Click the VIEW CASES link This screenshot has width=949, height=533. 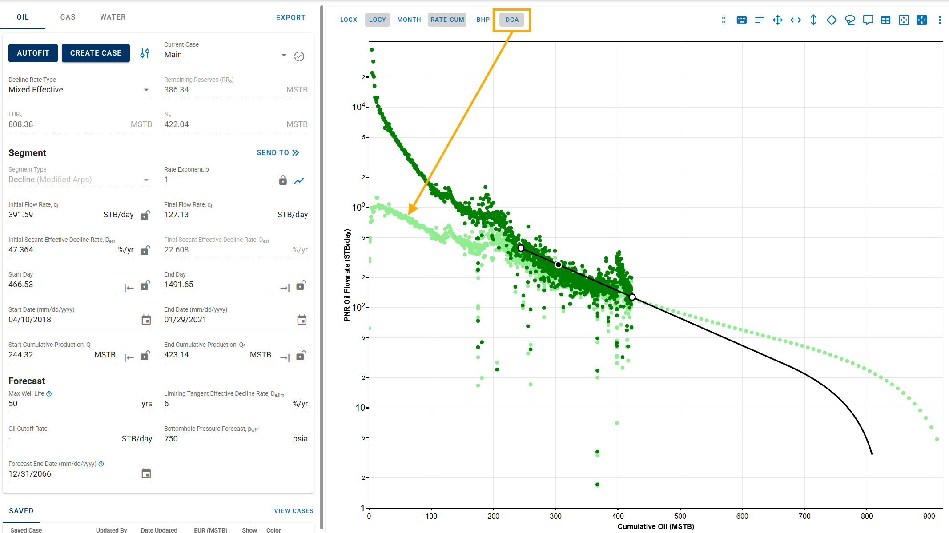294,511
